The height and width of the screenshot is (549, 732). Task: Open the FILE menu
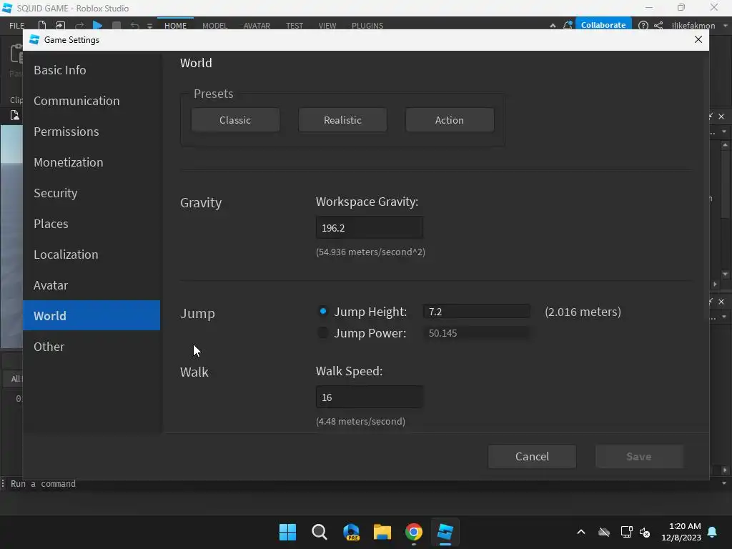17,26
